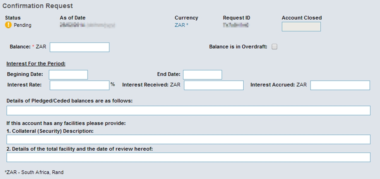Image resolution: width=380 pixels, height=179 pixels.
Task: Click the Pending status text
Action: (x=22, y=25)
